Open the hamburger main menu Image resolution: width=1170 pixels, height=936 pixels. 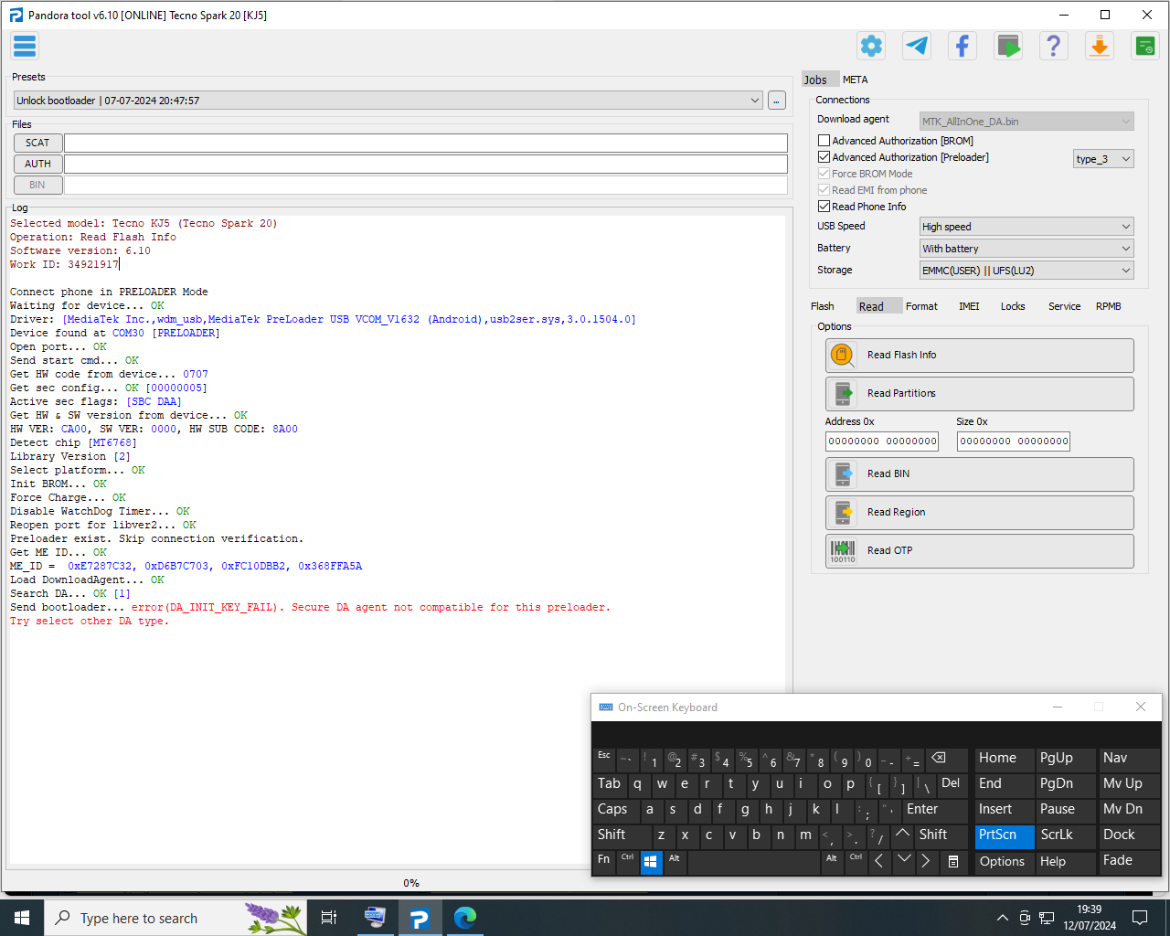click(x=25, y=46)
